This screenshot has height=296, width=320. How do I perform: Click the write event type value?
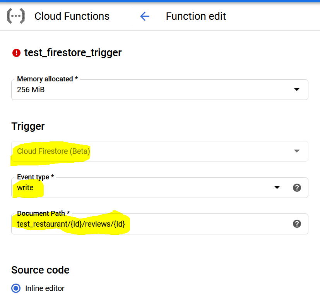pyautogui.click(x=26, y=188)
